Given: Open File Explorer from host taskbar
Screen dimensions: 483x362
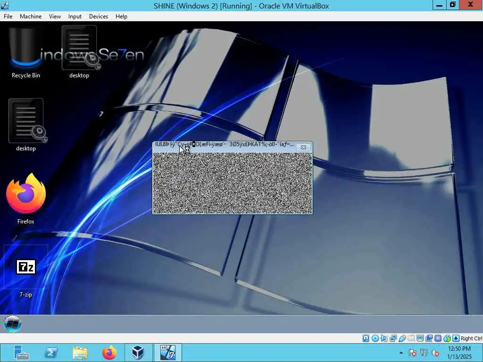Looking at the screenshot, I should point(80,353).
